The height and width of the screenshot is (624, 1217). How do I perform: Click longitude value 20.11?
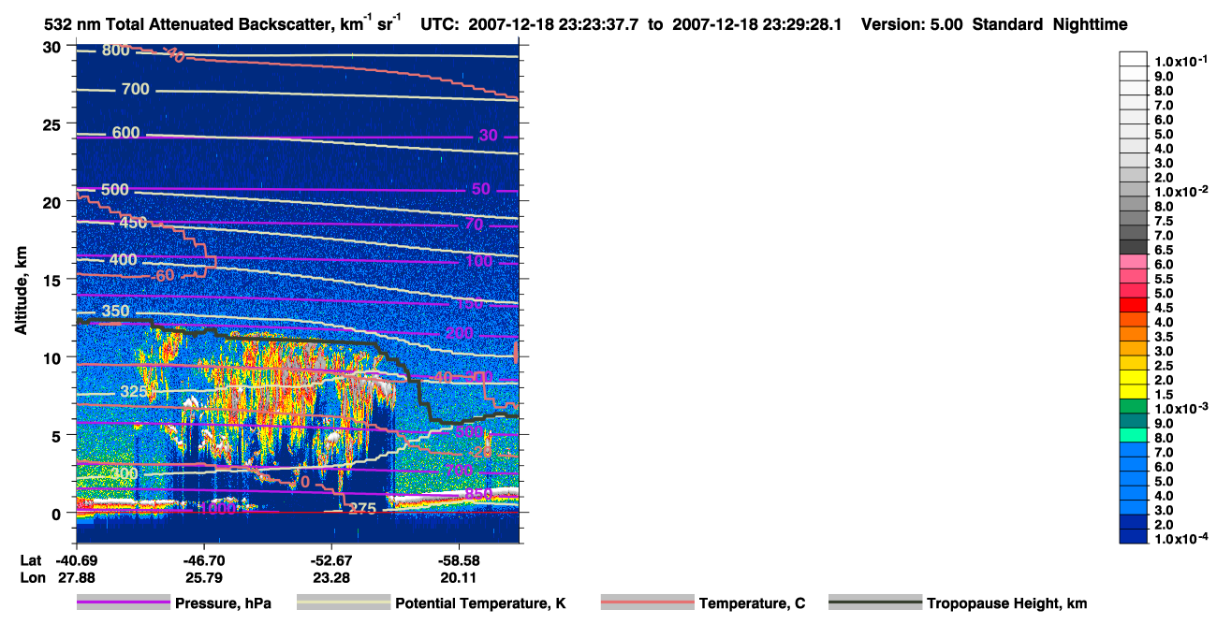click(x=459, y=578)
